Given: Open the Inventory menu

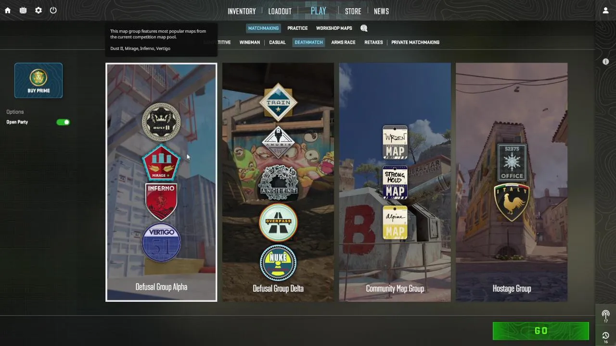Looking at the screenshot, I should point(242,11).
